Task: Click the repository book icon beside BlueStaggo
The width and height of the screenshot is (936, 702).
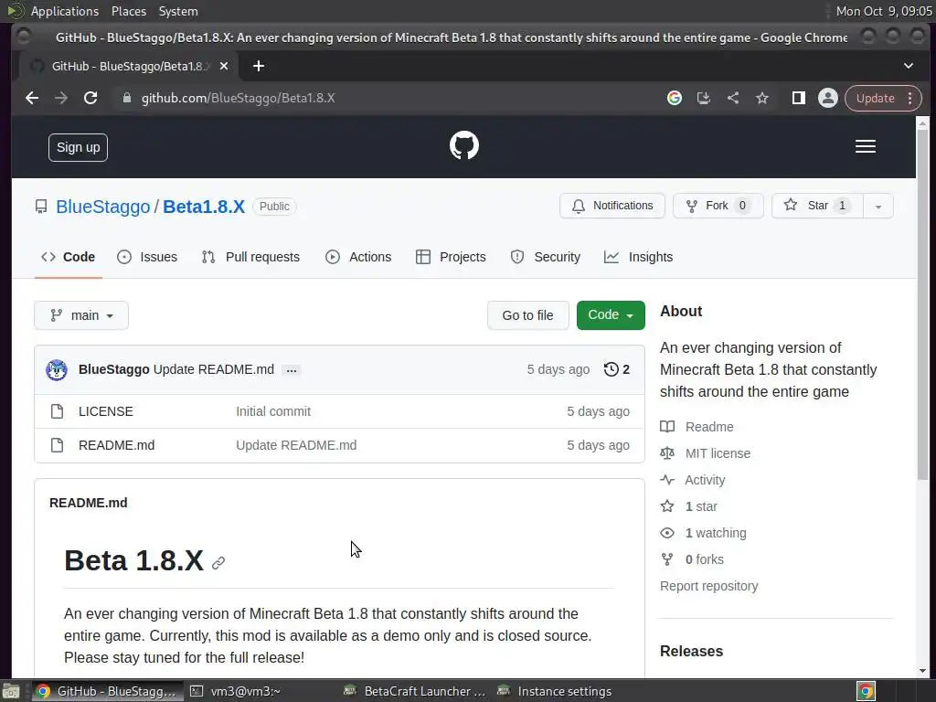Action: (x=40, y=207)
